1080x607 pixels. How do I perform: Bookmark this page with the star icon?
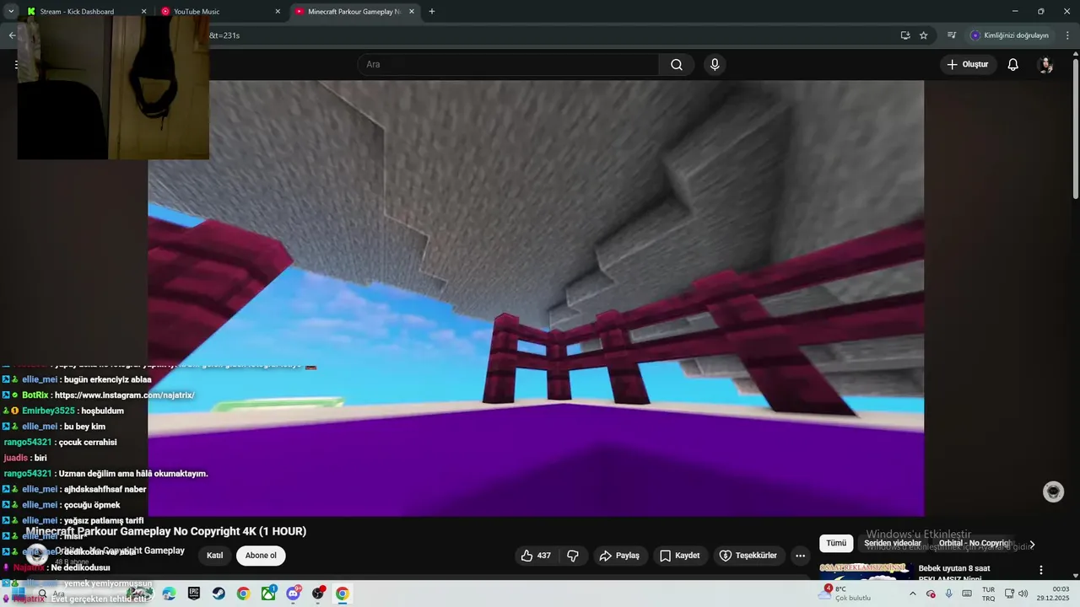click(x=923, y=35)
